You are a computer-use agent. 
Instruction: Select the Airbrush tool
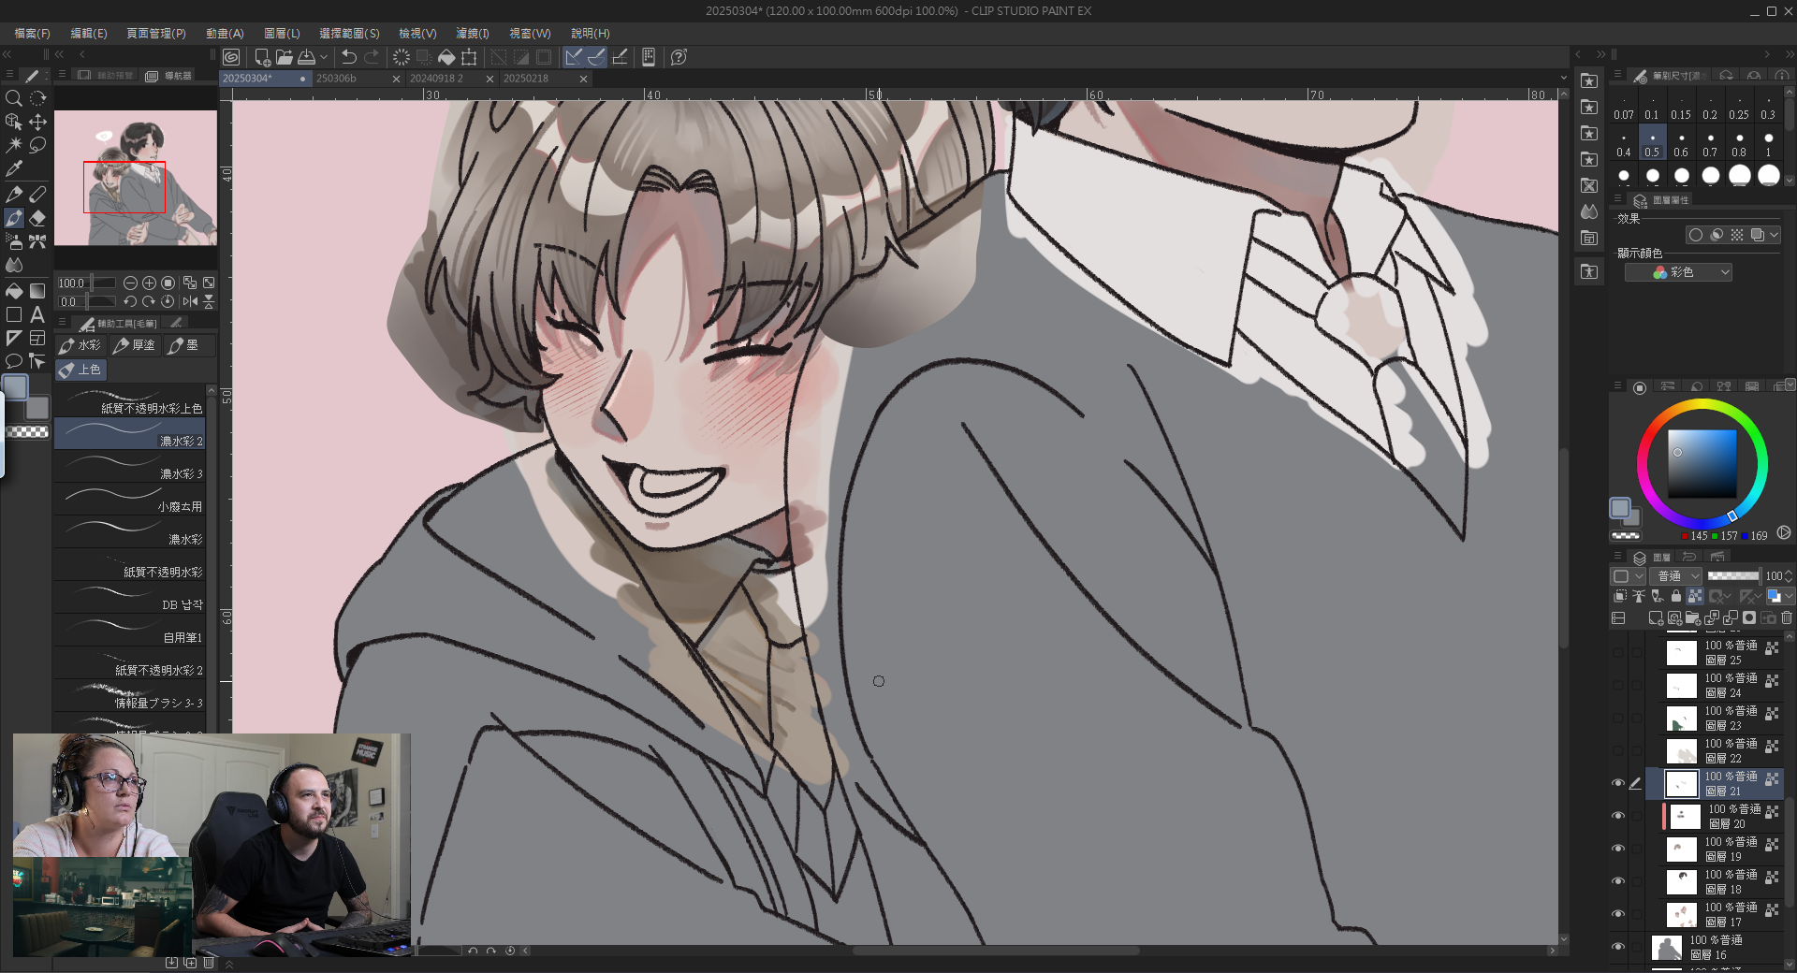13,241
